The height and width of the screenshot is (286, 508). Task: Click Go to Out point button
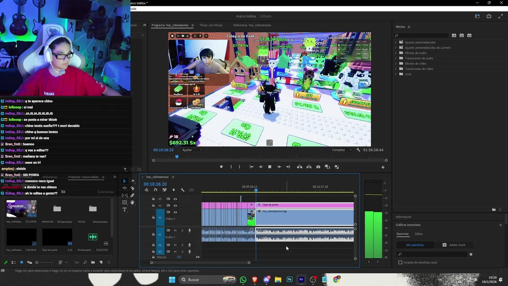[x=288, y=167]
